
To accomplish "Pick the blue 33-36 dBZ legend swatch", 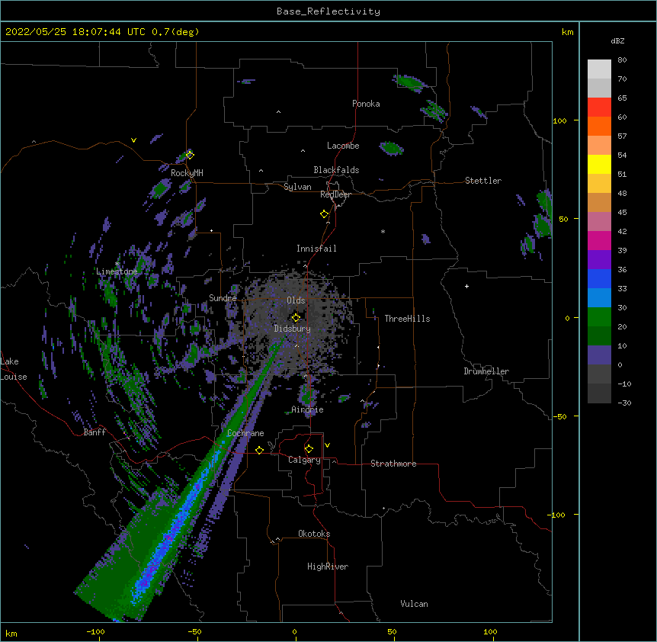I will (599, 278).
